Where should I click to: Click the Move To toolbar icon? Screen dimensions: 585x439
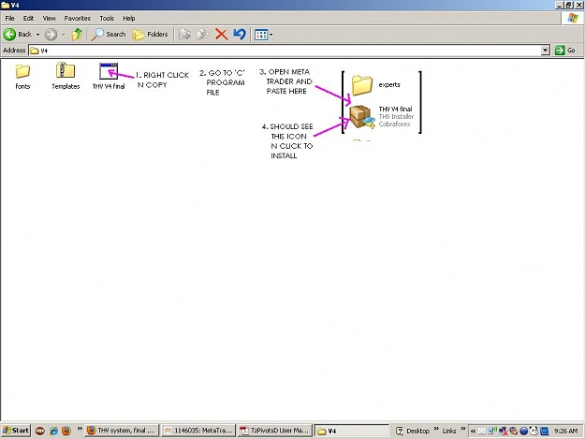(x=184, y=35)
